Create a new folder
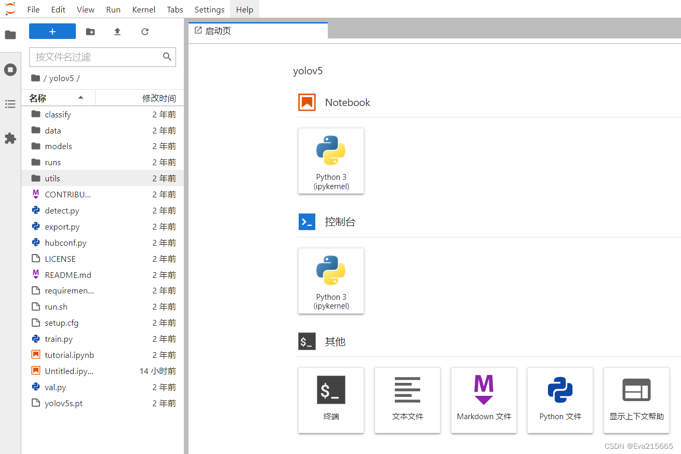 tap(90, 32)
